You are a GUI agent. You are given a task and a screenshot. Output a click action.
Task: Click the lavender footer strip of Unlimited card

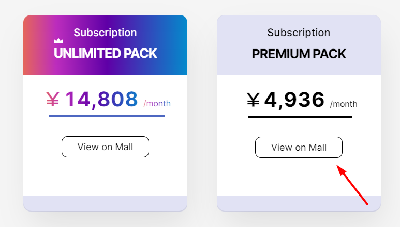pyautogui.click(x=105, y=203)
